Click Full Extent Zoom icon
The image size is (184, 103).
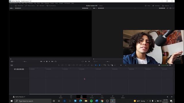pyautogui.click(x=105, y=65)
